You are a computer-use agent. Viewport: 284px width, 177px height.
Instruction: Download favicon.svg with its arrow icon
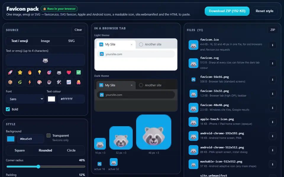(x=272, y=63)
